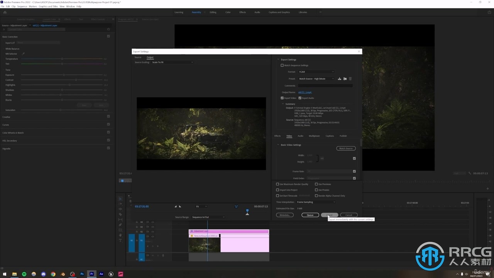
Task: Click the Export button
Action: (x=329, y=215)
